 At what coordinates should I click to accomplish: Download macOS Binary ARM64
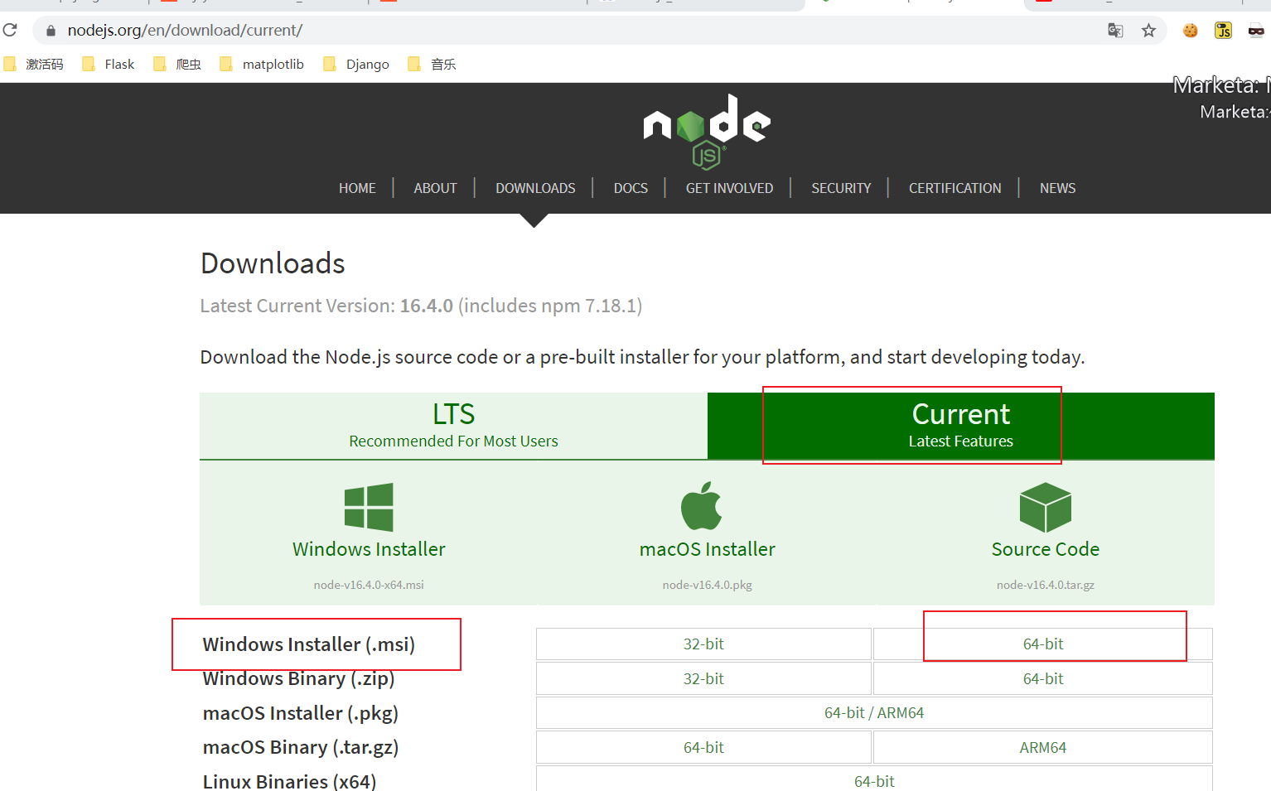(x=1043, y=747)
